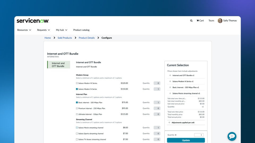Expand Basic internet 100 Mbps Plan x1 plus
Screen dimensions: 255x143
170,87
